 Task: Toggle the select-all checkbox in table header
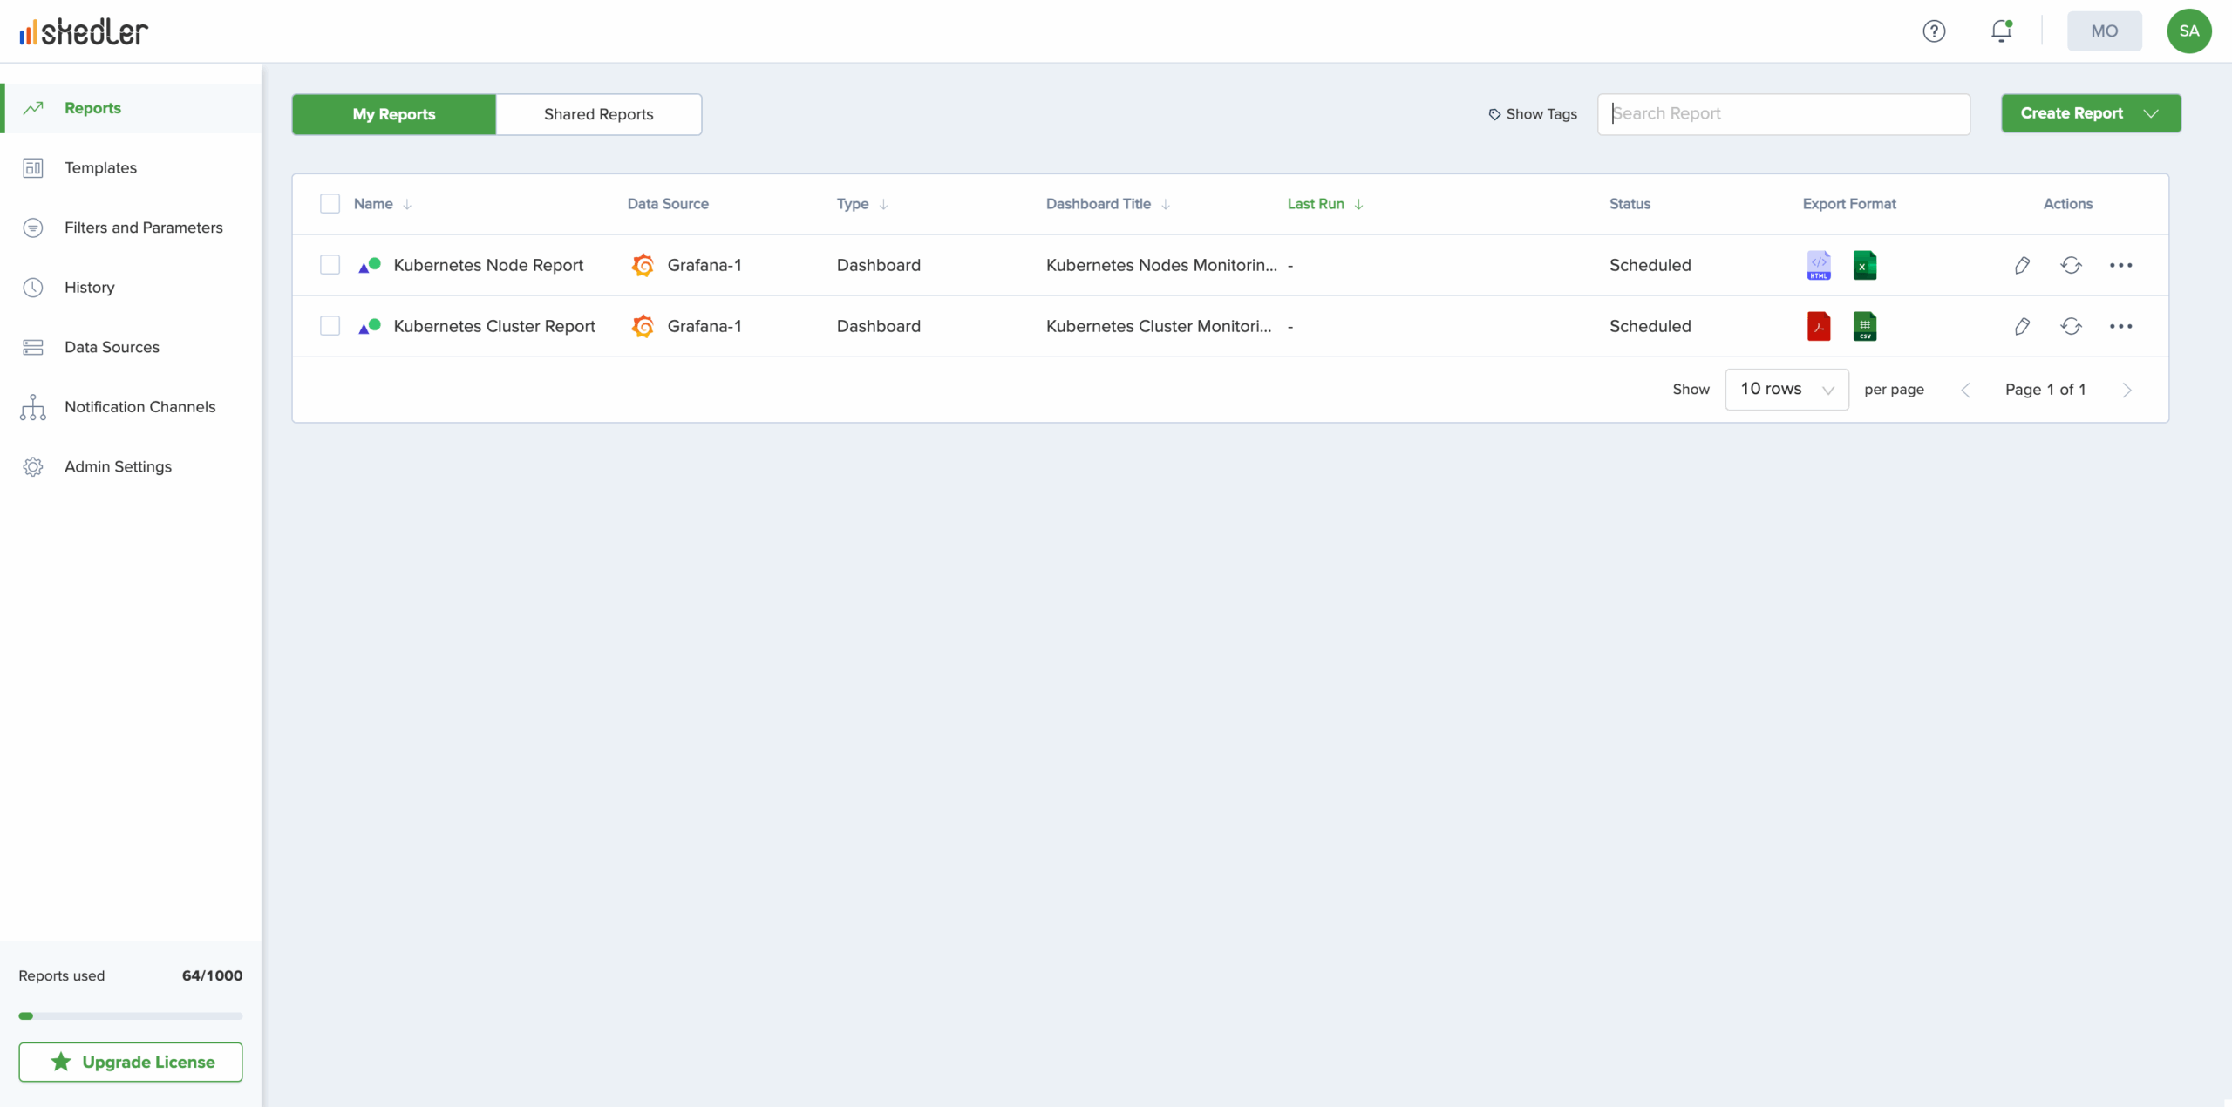click(330, 204)
